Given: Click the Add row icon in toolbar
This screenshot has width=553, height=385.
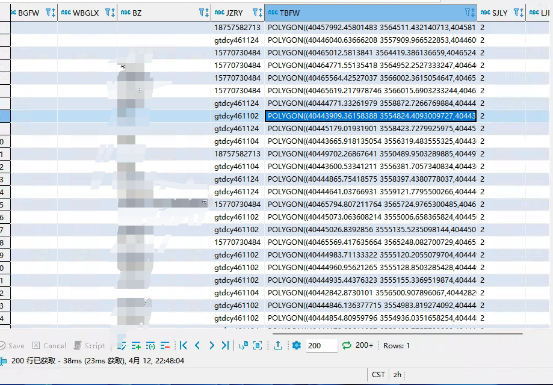Looking at the screenshot, I should pyautogui.click(x=137, y=345).
